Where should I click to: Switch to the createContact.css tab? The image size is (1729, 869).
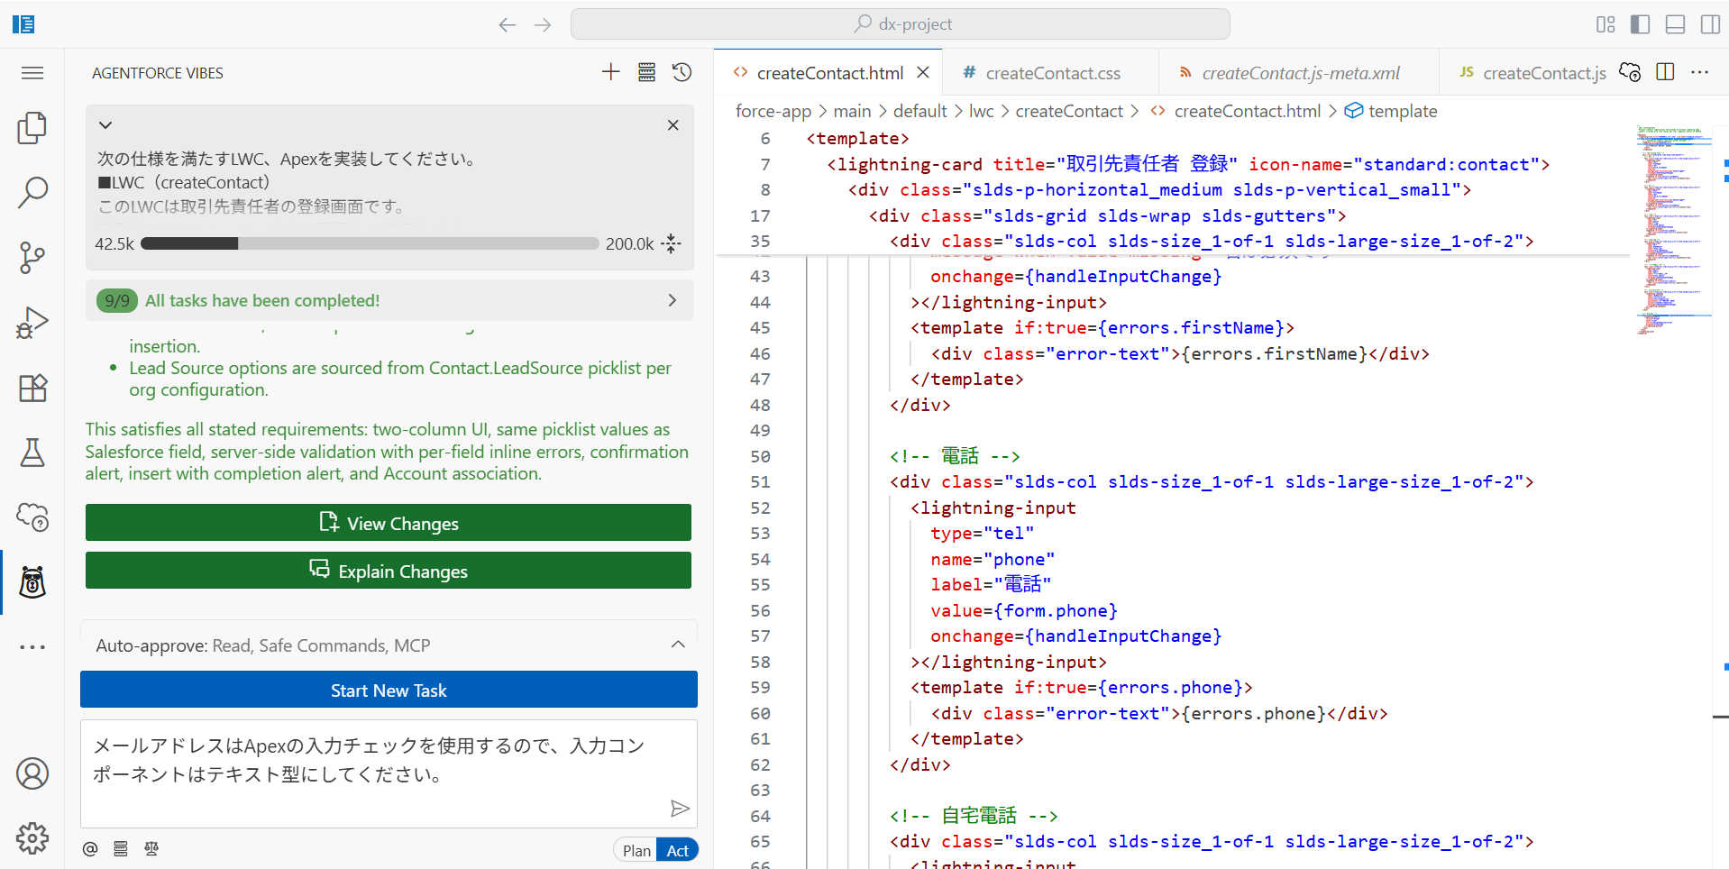[1052, 73]
